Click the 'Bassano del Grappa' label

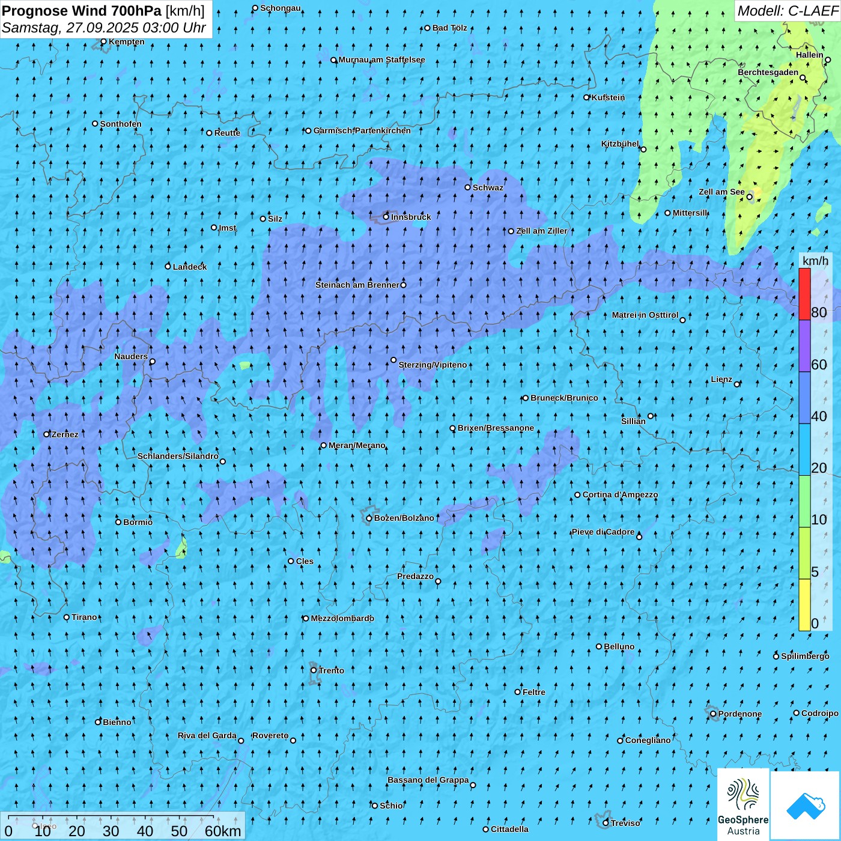click(428, 780)
